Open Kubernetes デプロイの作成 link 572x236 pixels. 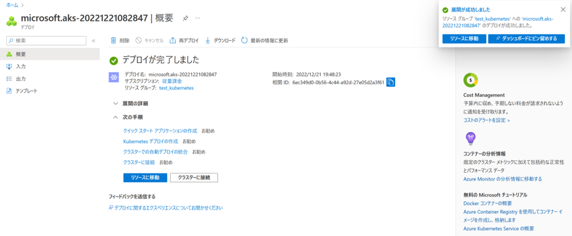point(151,141)
